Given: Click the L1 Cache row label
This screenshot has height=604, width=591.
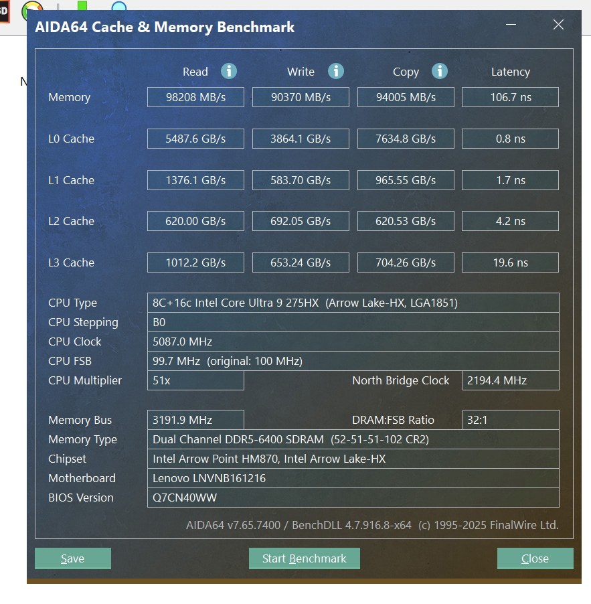Looking at the screenshot, I should click(71, 180).
